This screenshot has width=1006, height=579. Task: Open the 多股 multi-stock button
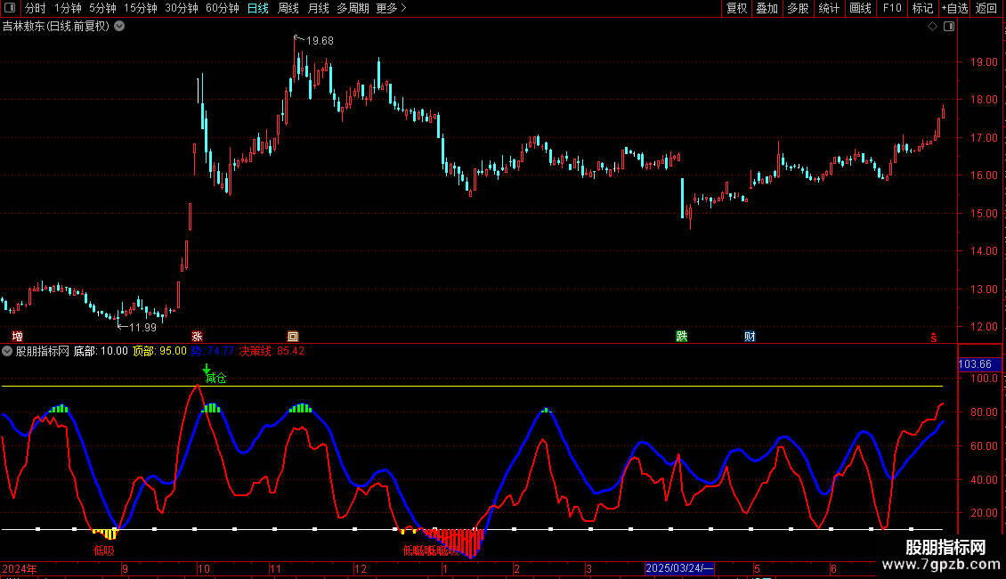coord(799,8)
